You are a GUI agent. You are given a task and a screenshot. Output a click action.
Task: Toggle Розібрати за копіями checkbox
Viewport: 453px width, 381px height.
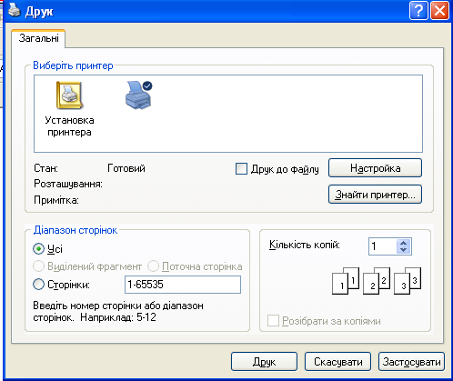(x=273, y=321)
